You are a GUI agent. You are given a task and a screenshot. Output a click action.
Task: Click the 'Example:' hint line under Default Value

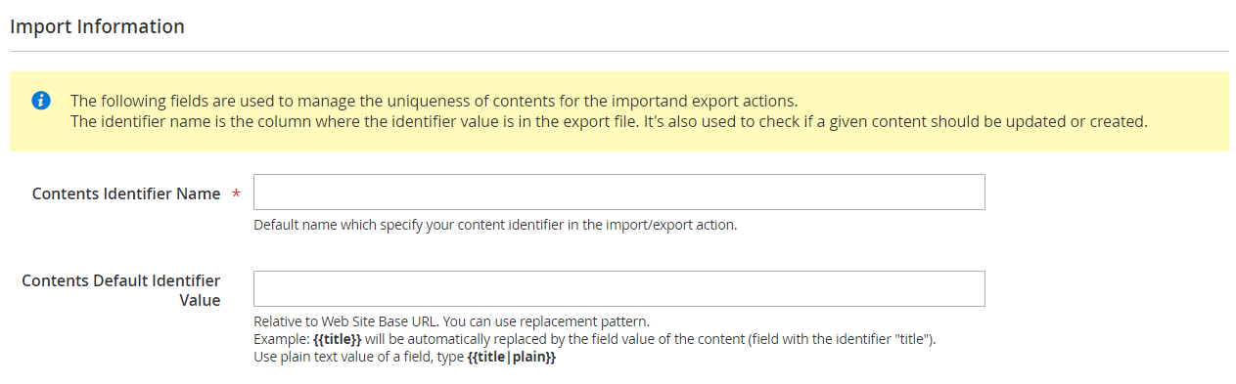pos(595,339)
